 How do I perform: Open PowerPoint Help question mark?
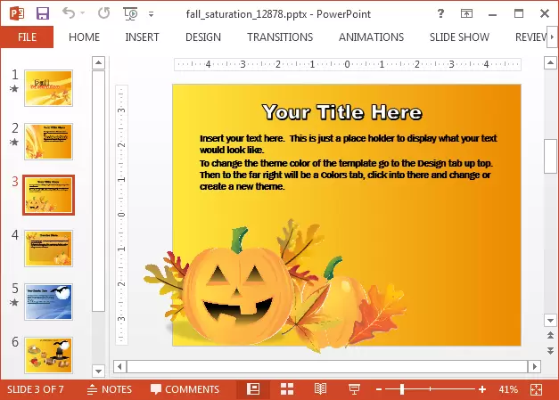[x=442, y=14]
